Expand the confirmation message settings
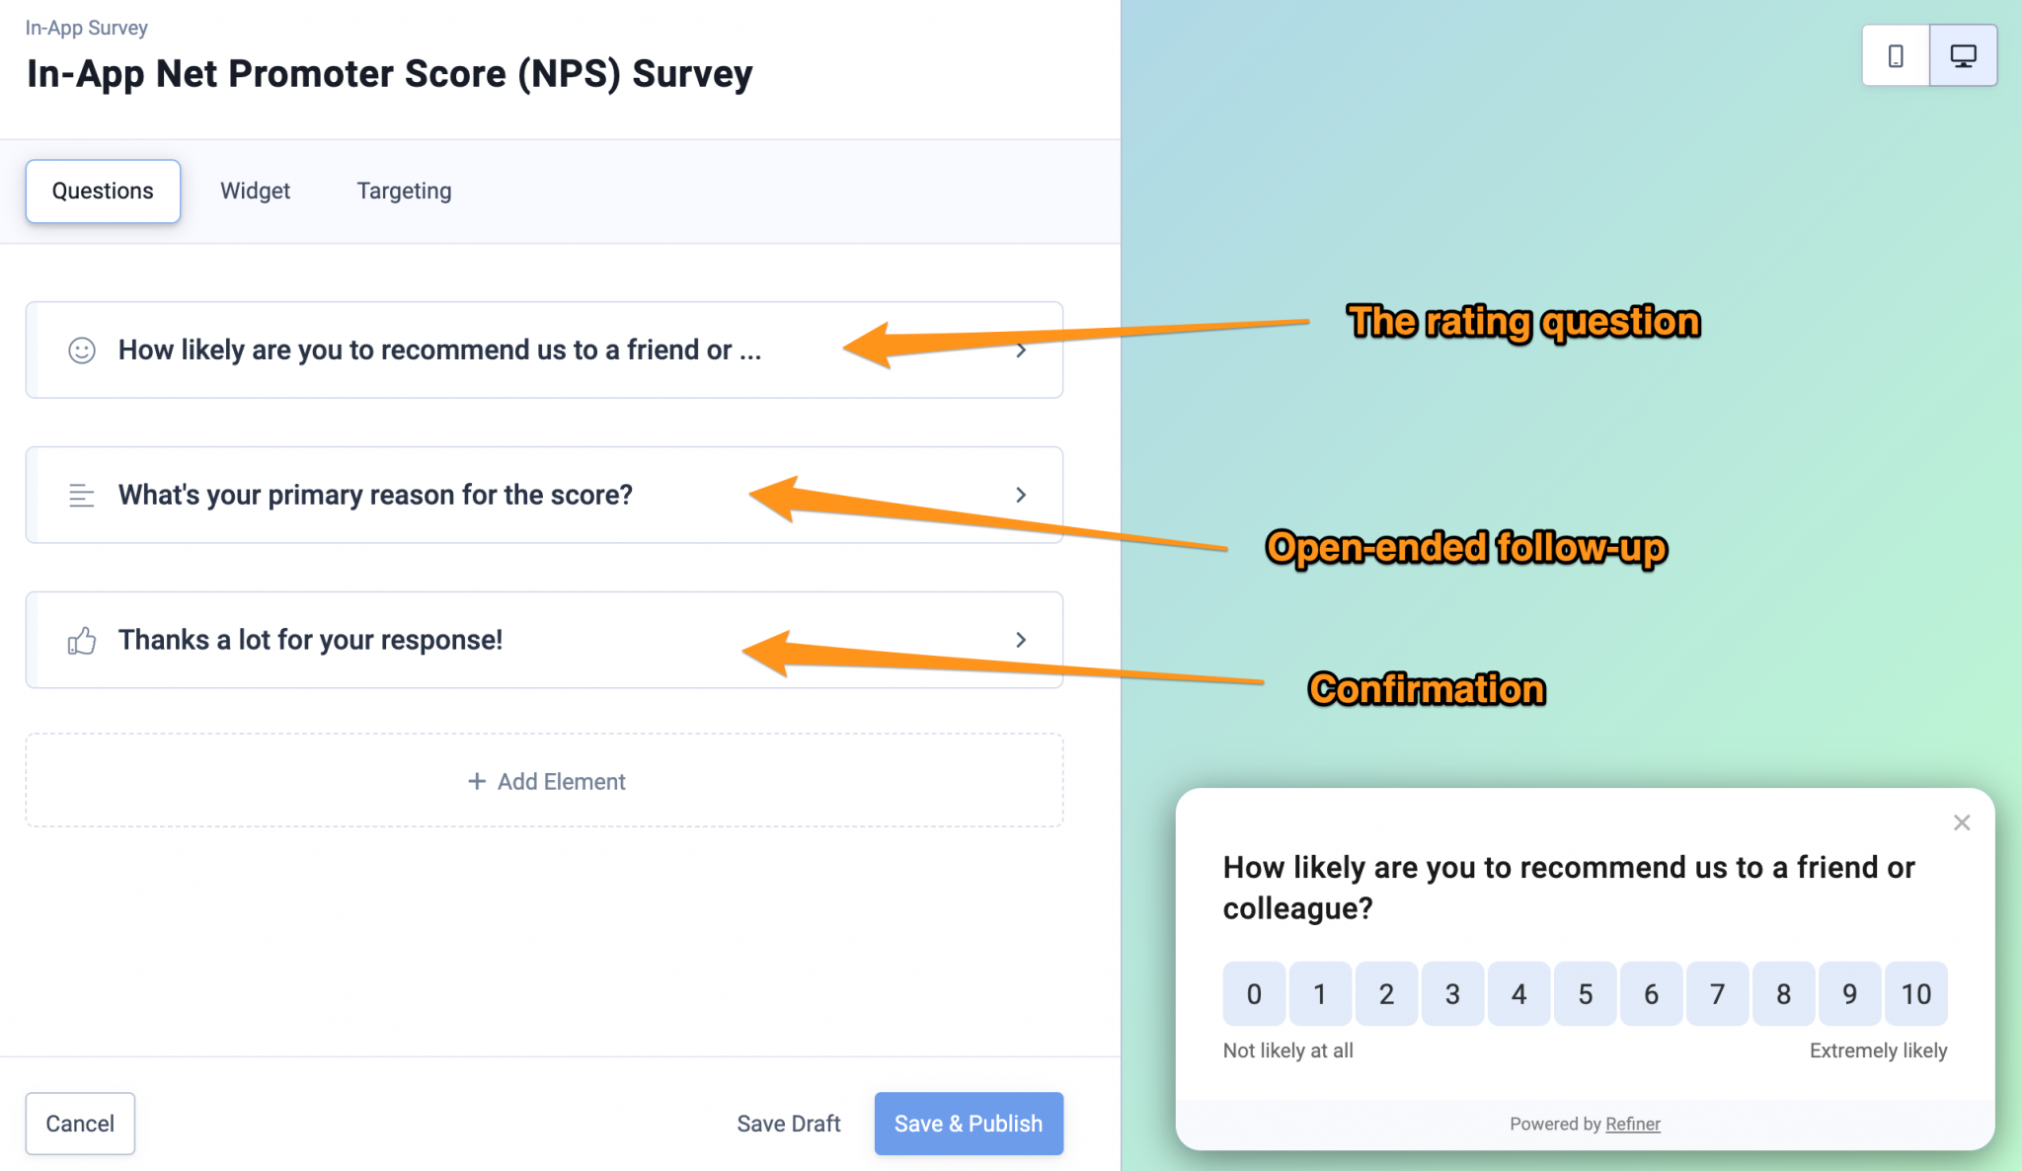Viewport: 2022px width, 1171px height. (1022, 640)
